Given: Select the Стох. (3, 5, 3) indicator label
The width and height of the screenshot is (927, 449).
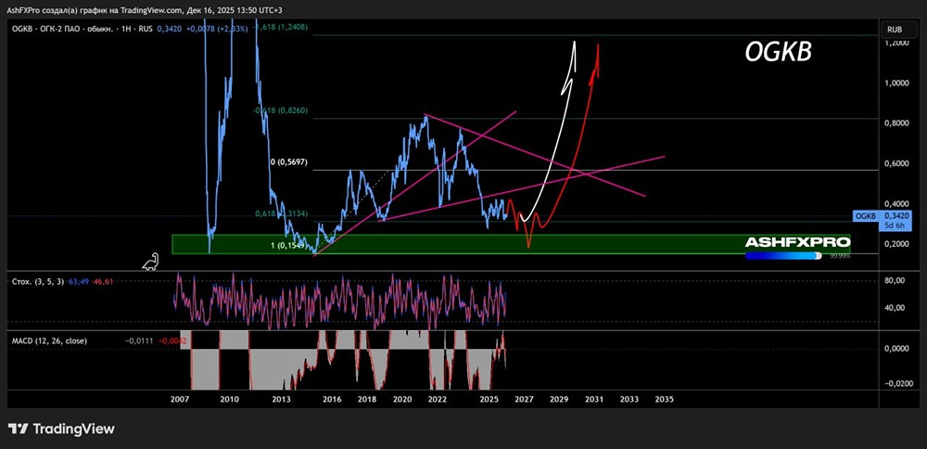Looking at the screenshot, I should (38, 282).
